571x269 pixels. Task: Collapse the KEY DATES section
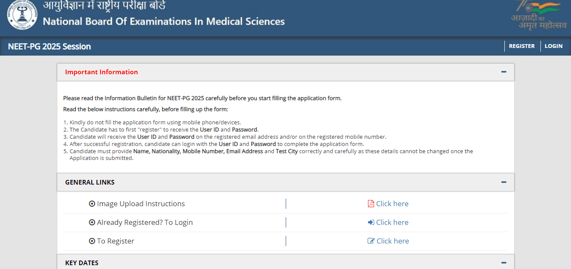click(504, 263)
